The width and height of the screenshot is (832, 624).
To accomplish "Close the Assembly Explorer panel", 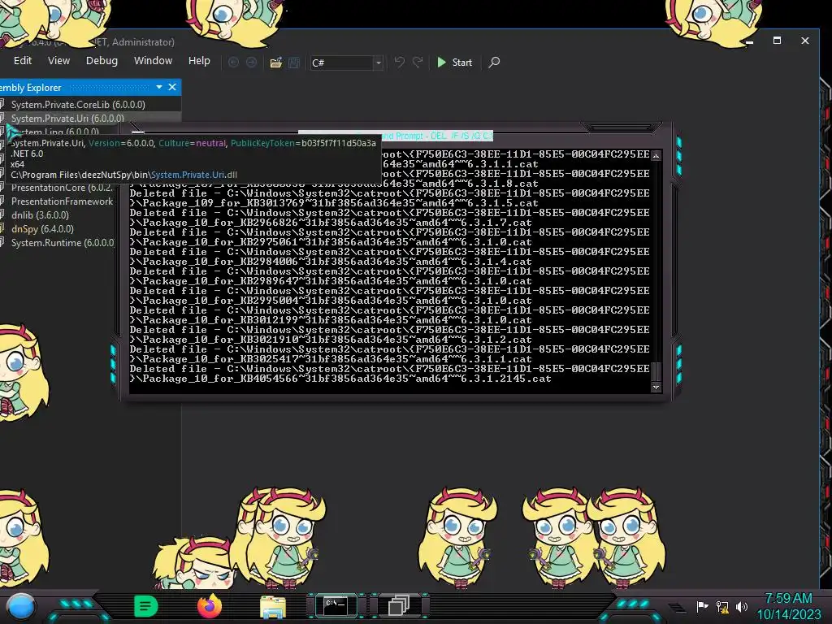I will [172, 87].
